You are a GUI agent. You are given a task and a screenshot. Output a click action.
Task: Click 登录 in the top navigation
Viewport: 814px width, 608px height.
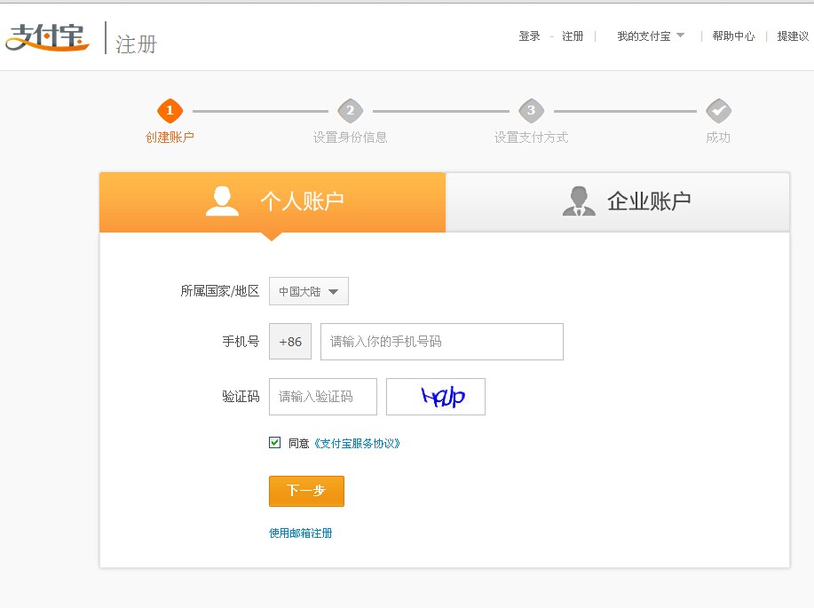[x=529, y=36]
